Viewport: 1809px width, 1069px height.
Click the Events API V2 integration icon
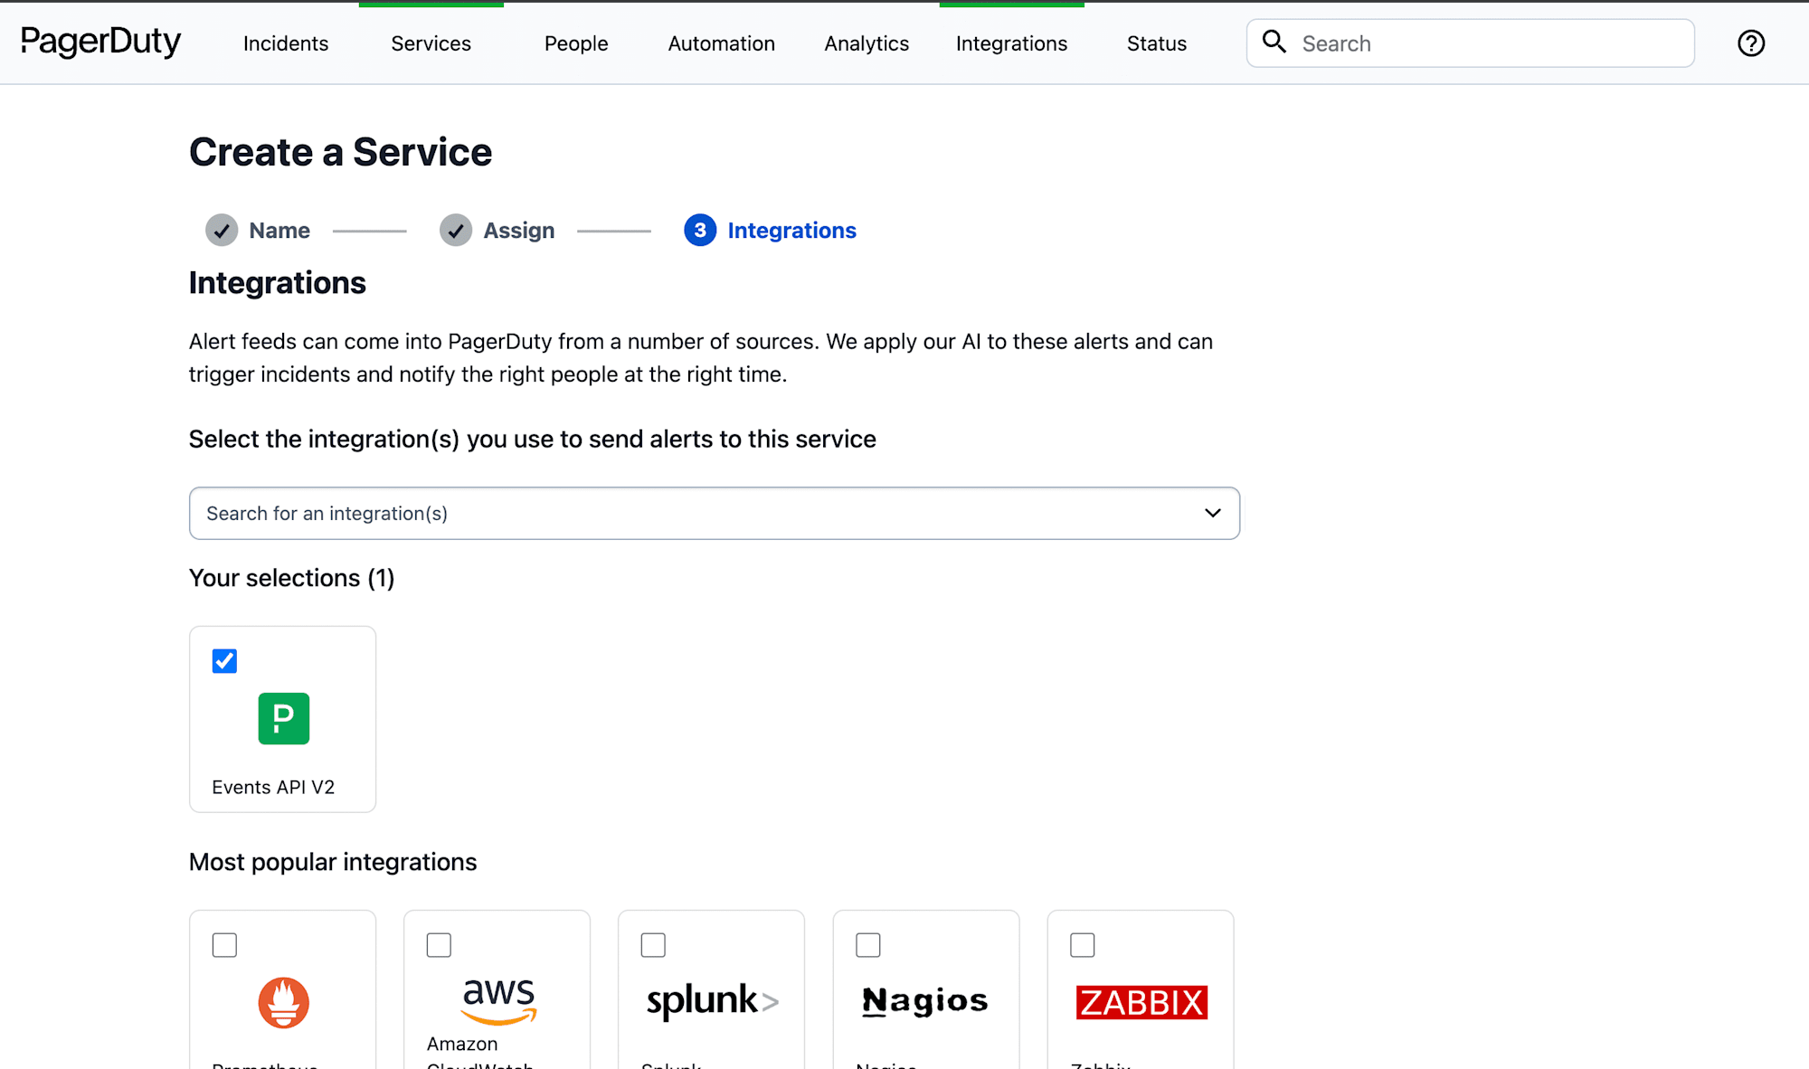point(281,718)
